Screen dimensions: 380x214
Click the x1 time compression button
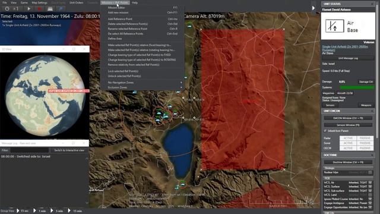16,8
